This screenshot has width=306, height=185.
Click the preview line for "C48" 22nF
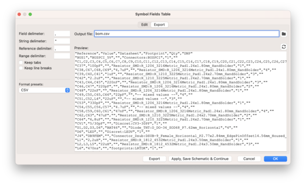point(162,90)
